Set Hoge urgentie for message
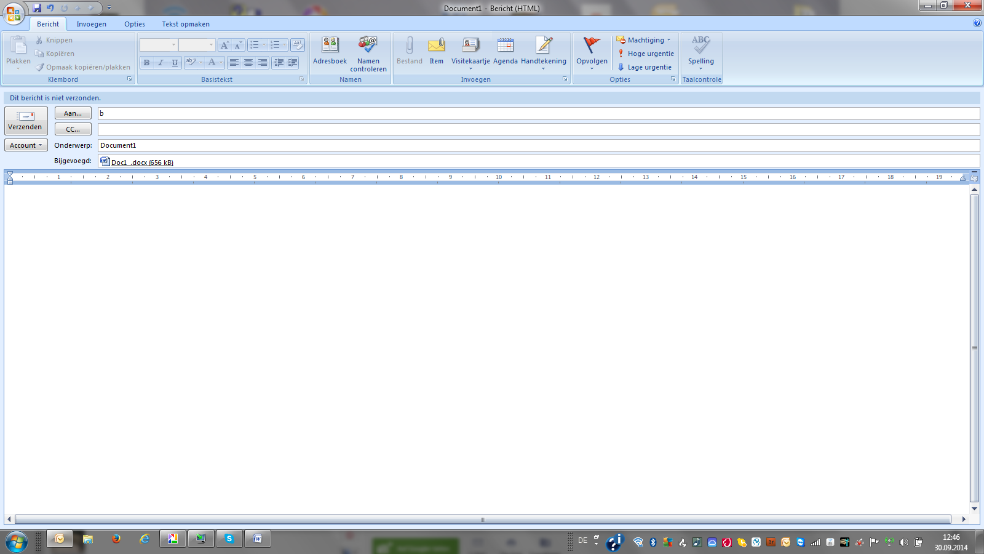This screenshot has width=984, height=554. click(x=646, y=54)
